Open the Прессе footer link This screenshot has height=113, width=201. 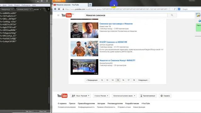[72, 103]
